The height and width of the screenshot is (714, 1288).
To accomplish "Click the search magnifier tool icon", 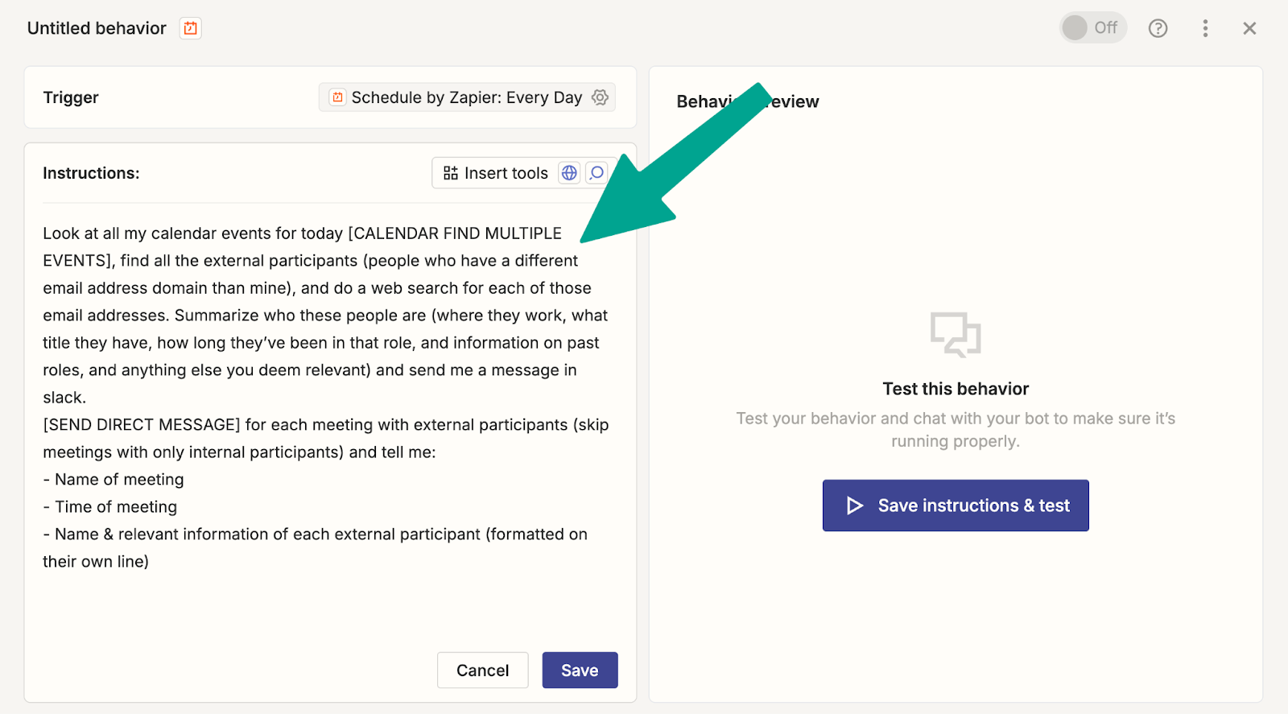I will 597,173.
